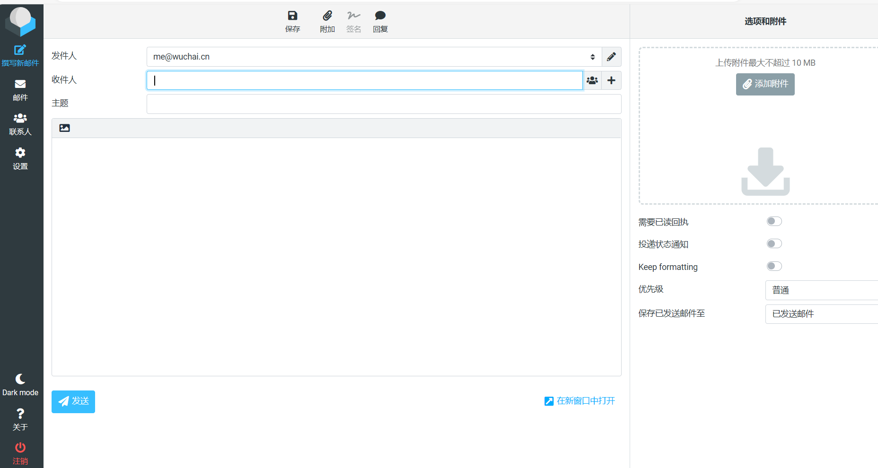Viewport: 878px width, 468px height.
Task: Click the Attach (附加) paperclip icon
Action: [x=327, y=21]
